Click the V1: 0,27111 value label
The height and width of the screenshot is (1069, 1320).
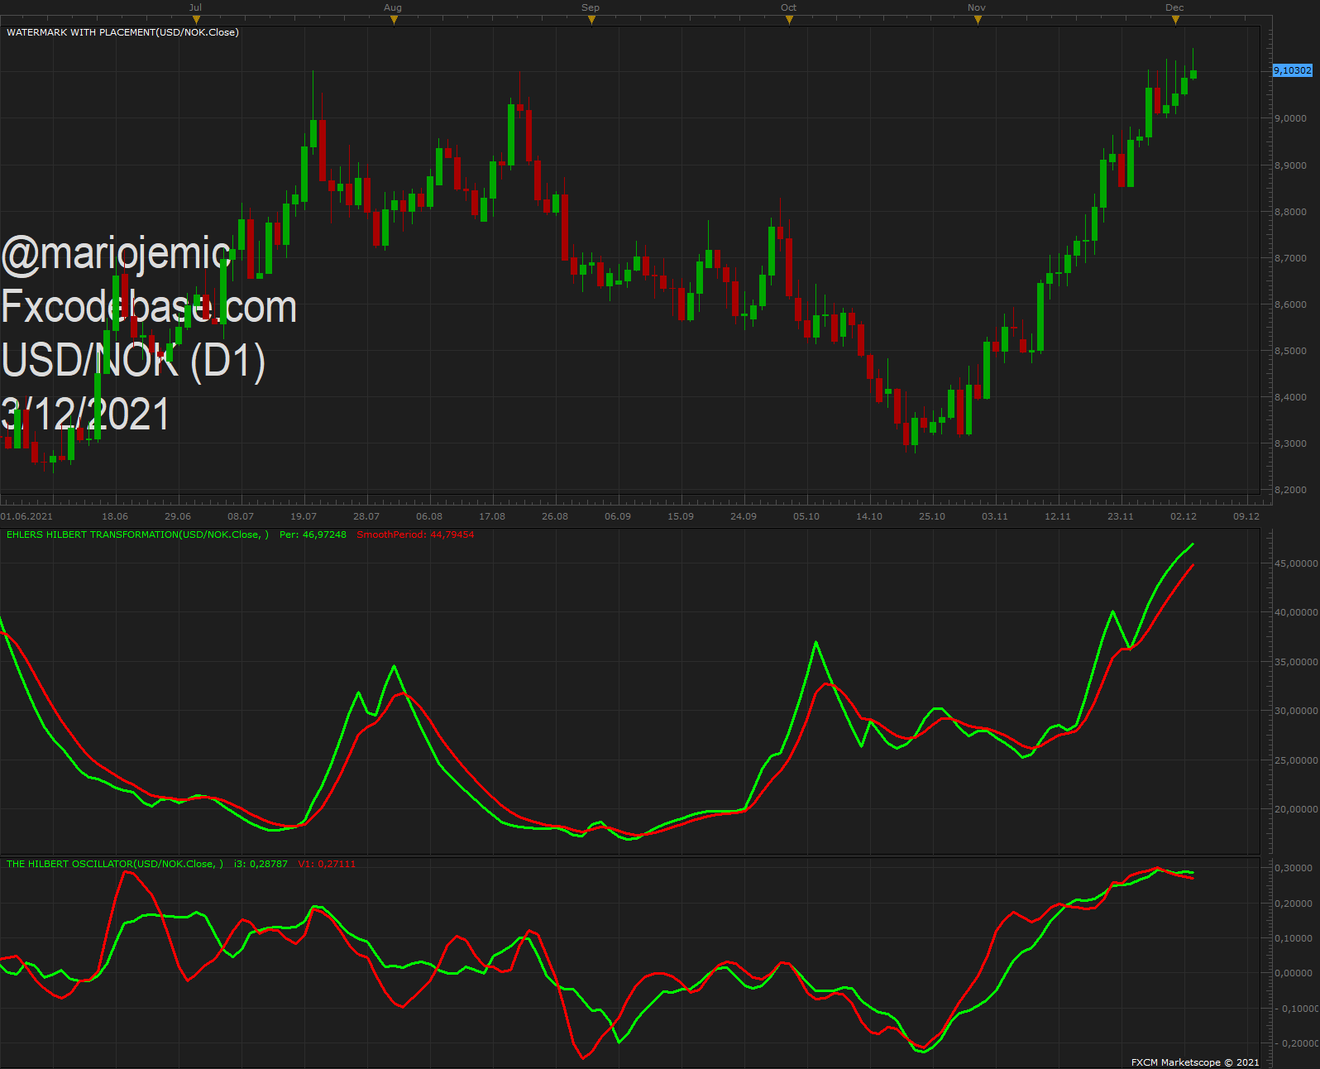coord(327,864)
